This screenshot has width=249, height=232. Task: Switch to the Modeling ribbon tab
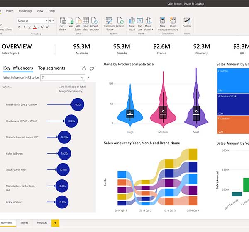click(25, 10)
